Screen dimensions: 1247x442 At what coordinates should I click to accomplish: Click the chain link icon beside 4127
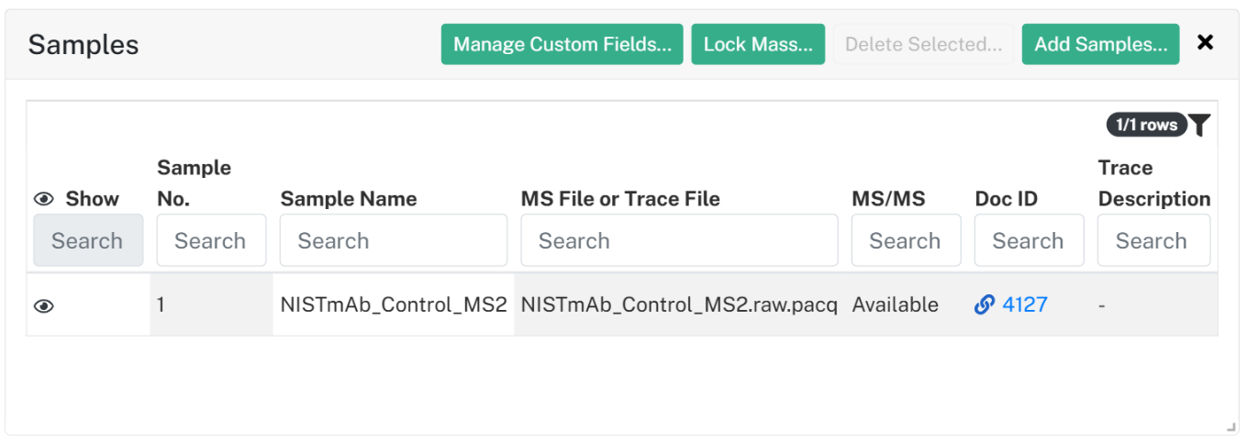pyautogui.click(x=985, y=304)
